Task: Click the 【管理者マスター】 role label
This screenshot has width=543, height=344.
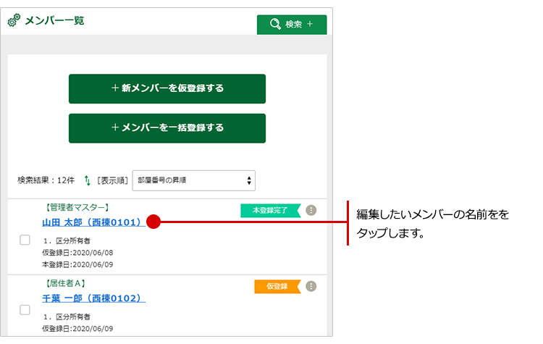Action: pos(75,207)
